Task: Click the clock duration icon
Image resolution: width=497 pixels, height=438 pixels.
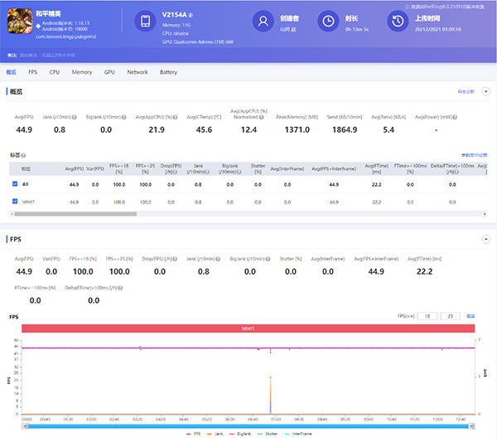Action: (x=329, y=22)
